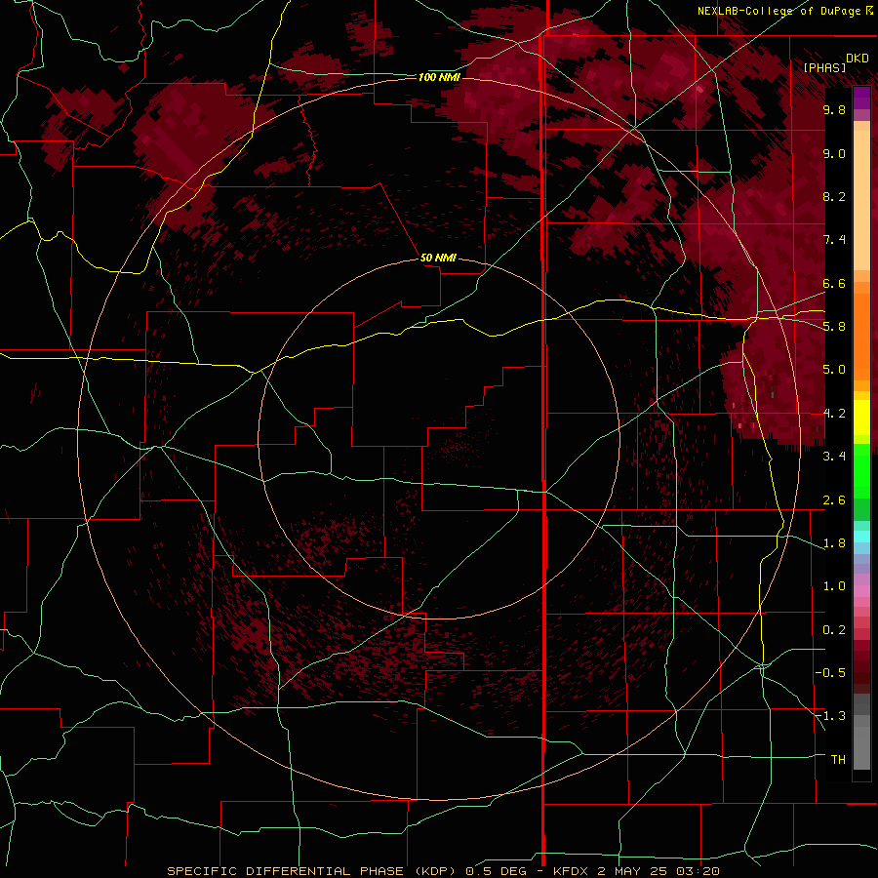Click the 100 NMI range ring label
The width and height of the screenshot is (878, 878).
click(x=439, y=77)
